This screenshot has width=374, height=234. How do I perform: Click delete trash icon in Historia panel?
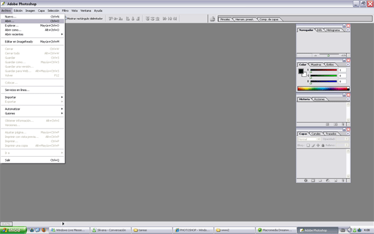(x=343, y=124)
